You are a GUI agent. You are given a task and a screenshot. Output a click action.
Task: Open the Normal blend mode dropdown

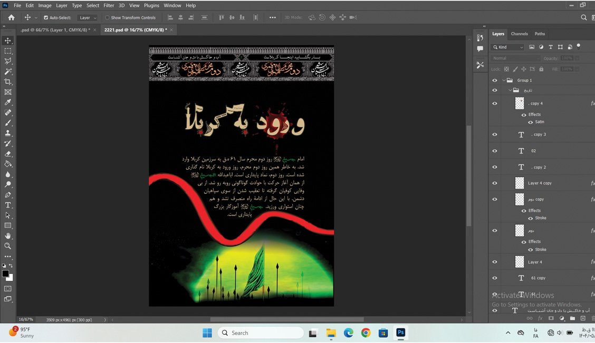pos(516,58)
